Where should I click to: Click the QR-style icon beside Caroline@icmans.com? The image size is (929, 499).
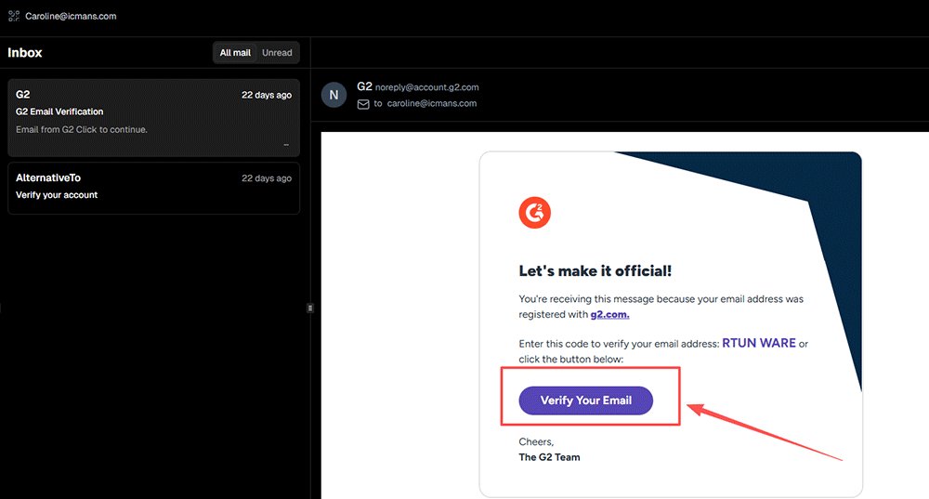(x=14, y=16)
